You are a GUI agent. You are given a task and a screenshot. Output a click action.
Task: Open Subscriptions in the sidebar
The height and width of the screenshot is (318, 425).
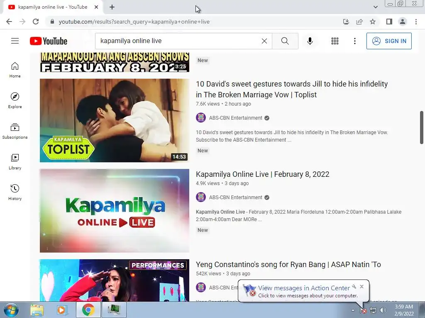[15, 131]
